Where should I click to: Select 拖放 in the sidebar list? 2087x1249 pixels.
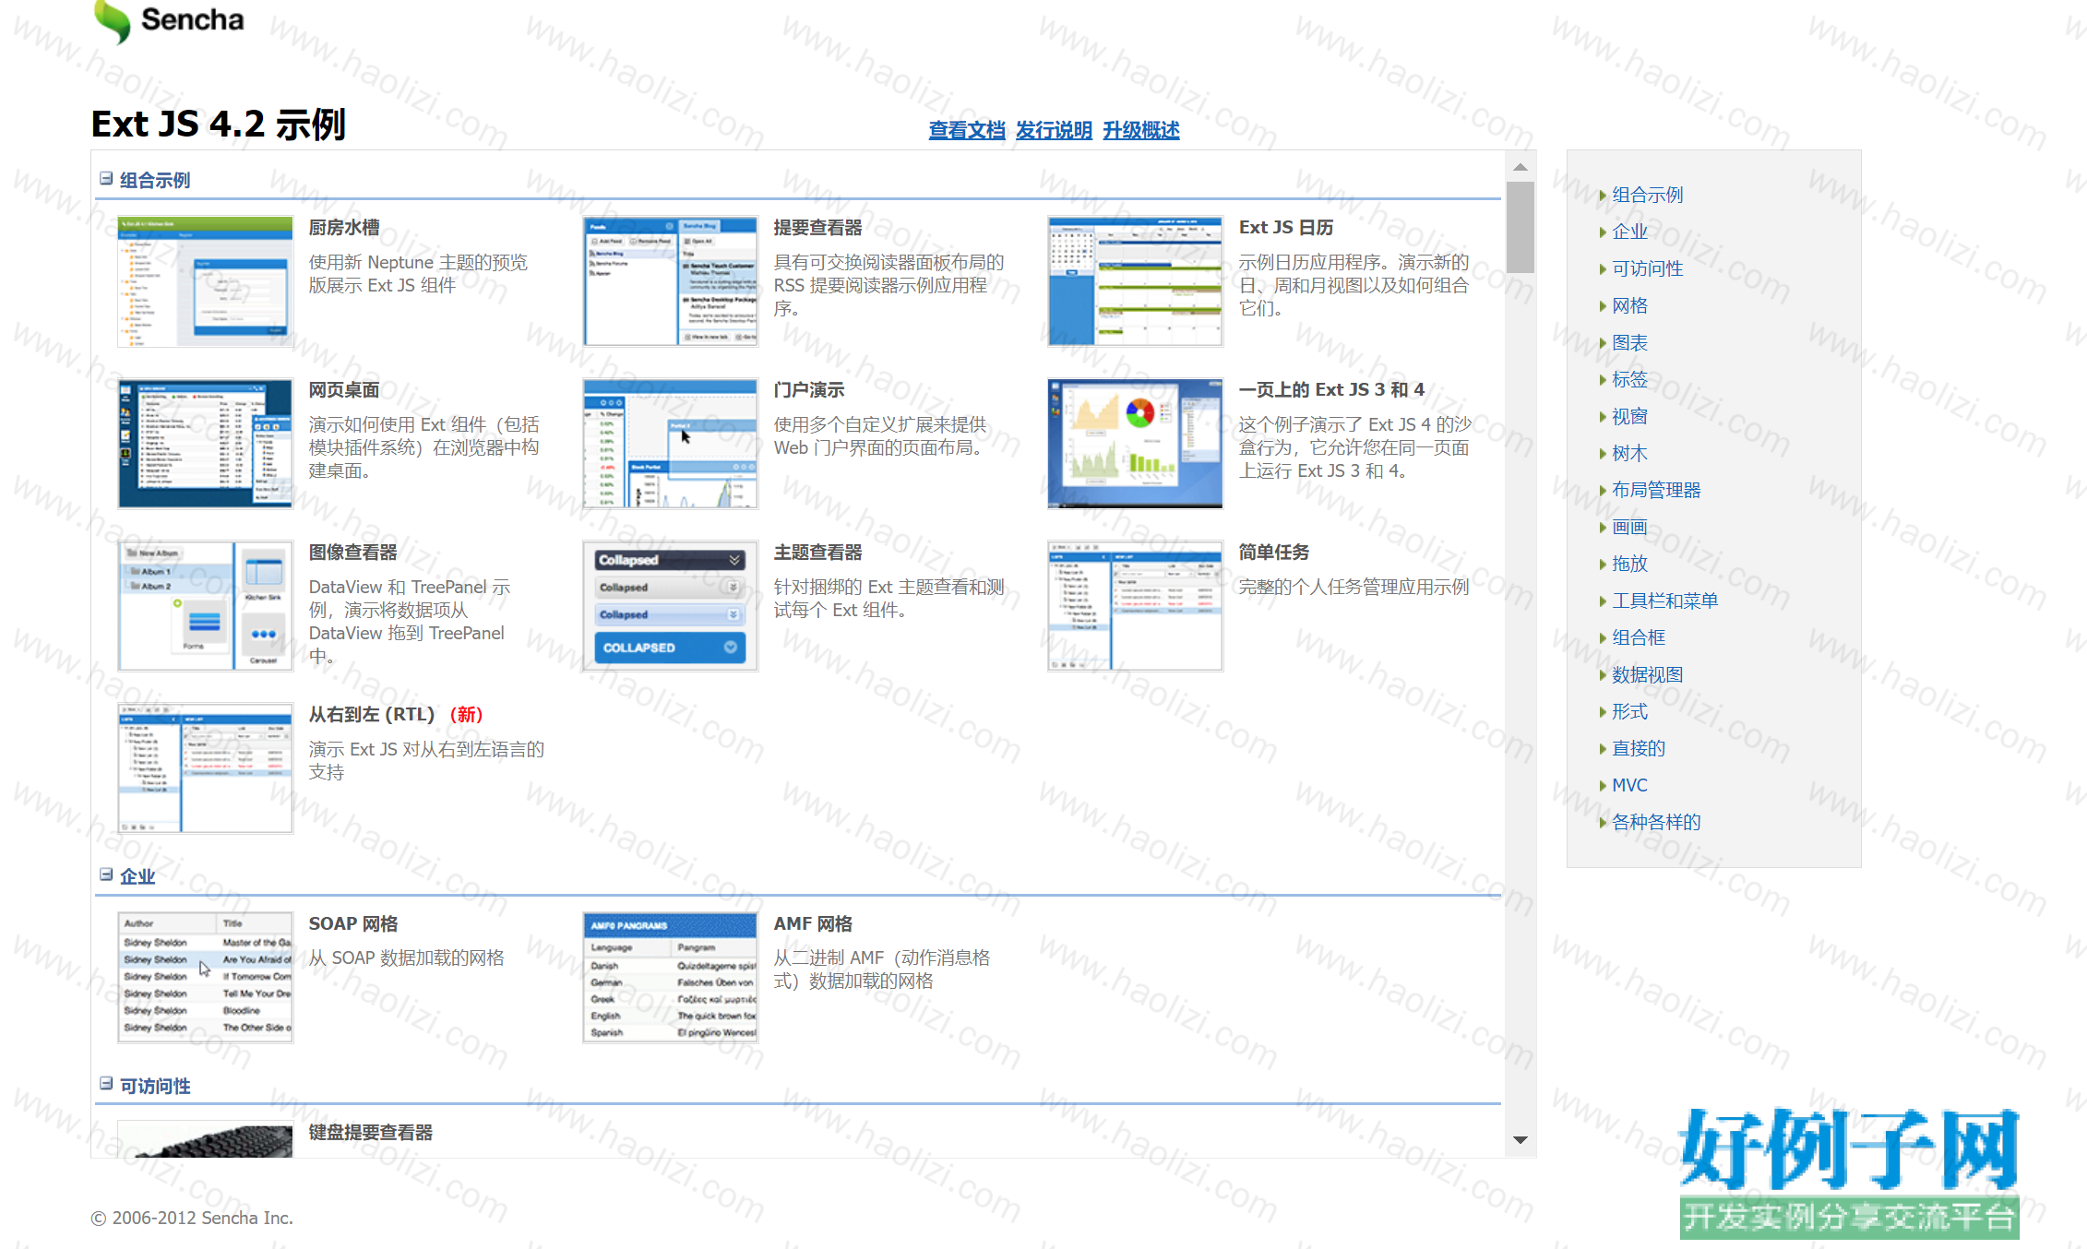click(1629, 564)
